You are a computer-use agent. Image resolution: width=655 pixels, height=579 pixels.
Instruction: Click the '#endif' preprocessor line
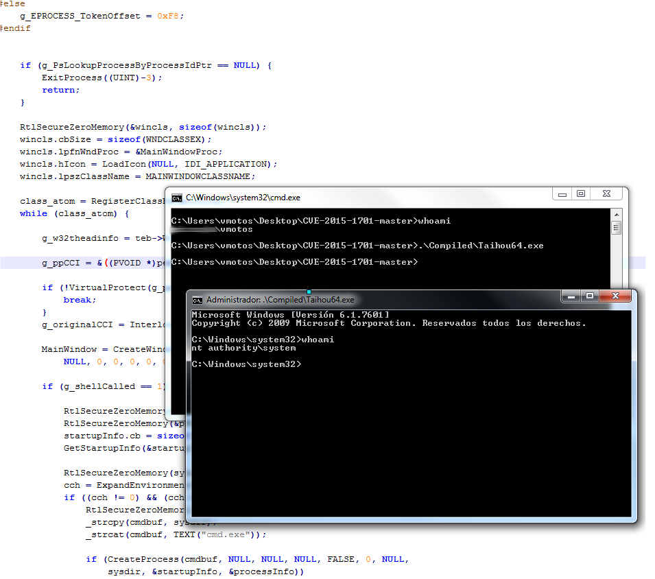(x=15, y=28)
